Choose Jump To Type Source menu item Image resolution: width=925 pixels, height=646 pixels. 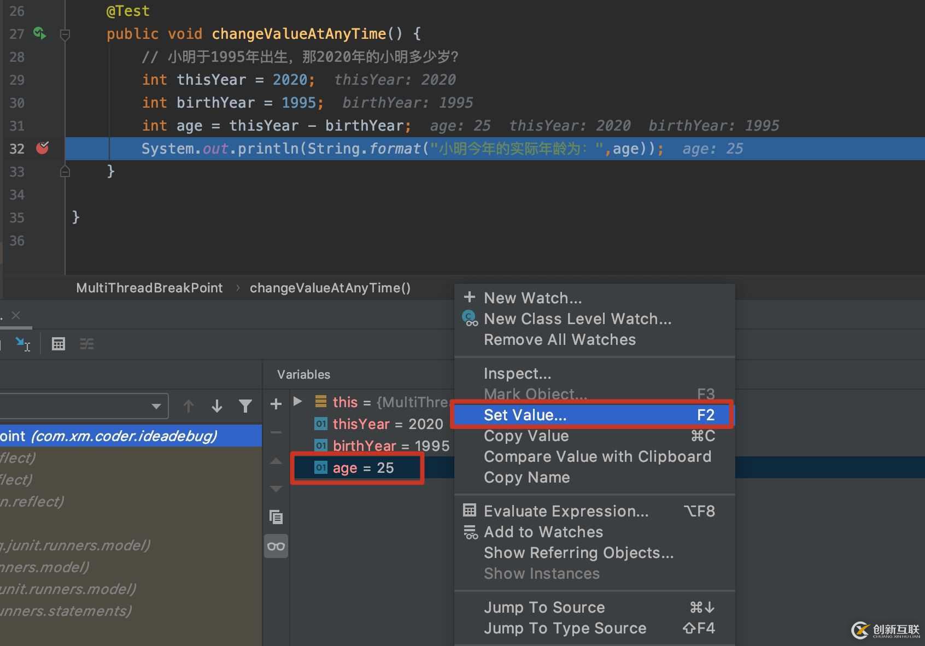[x=594, y=628]
